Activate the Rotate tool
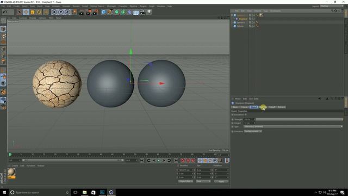The width and height of the screenshot is (348, 196). 39,12
